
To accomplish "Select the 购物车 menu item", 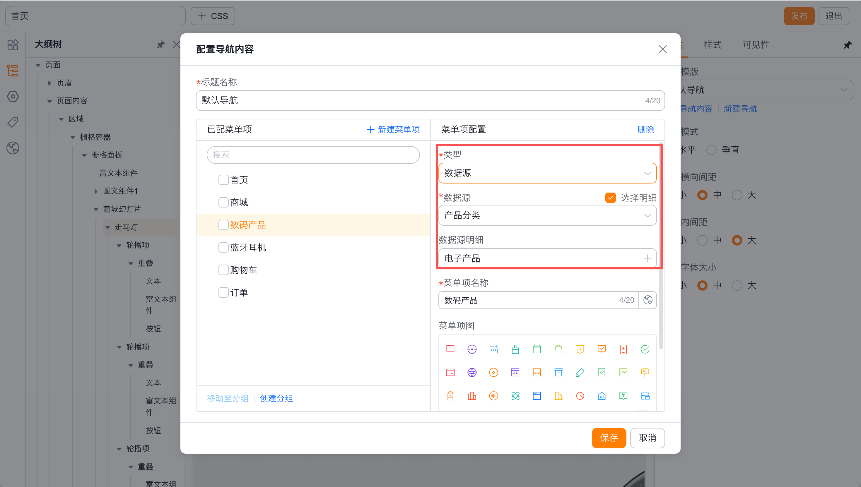I will [x=243, y=270].
